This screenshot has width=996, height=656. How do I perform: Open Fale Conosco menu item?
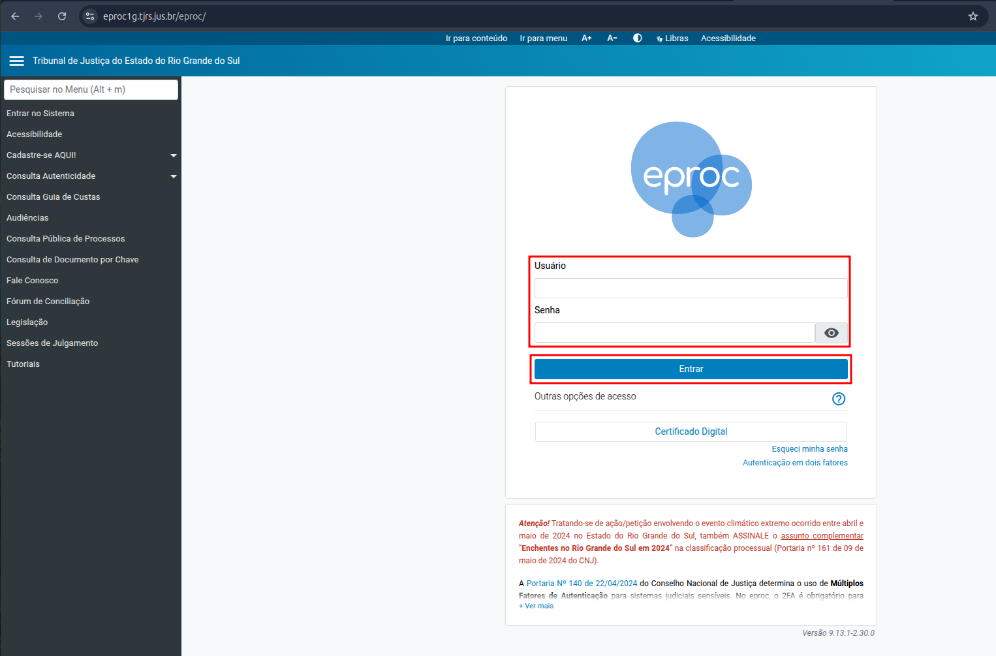[x=33, y=281]
